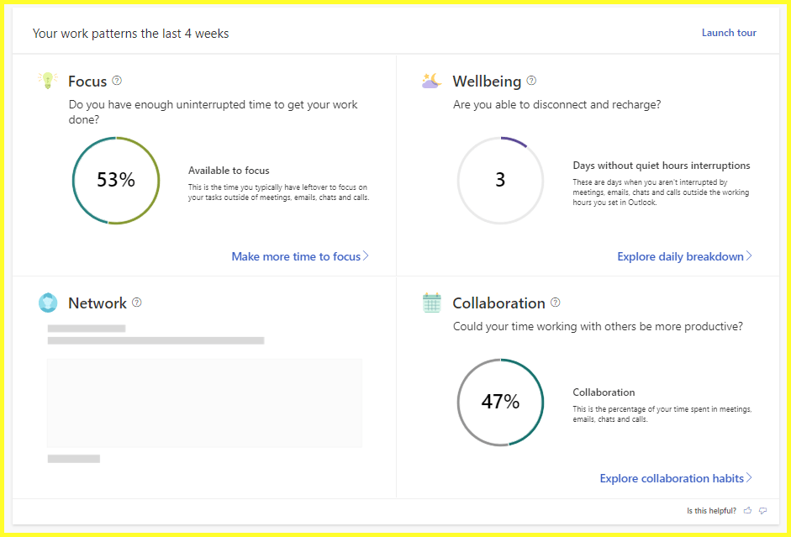Click the Collaboration section heading
The image size is (791, 537).
[x=498, y=303]
